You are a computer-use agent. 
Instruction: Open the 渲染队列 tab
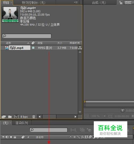point(21,123)
